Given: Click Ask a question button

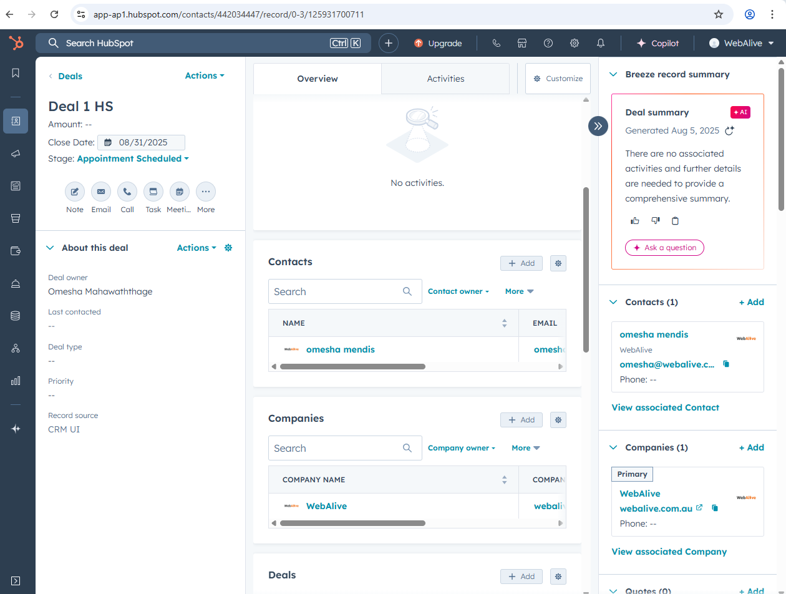Looking at the screenshot, I should pyautogui.click(x=664, y=248).
